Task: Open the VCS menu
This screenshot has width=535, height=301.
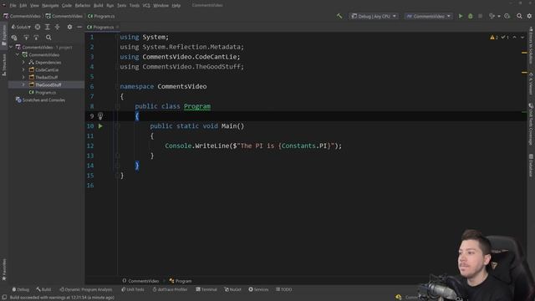Action: 146,6
